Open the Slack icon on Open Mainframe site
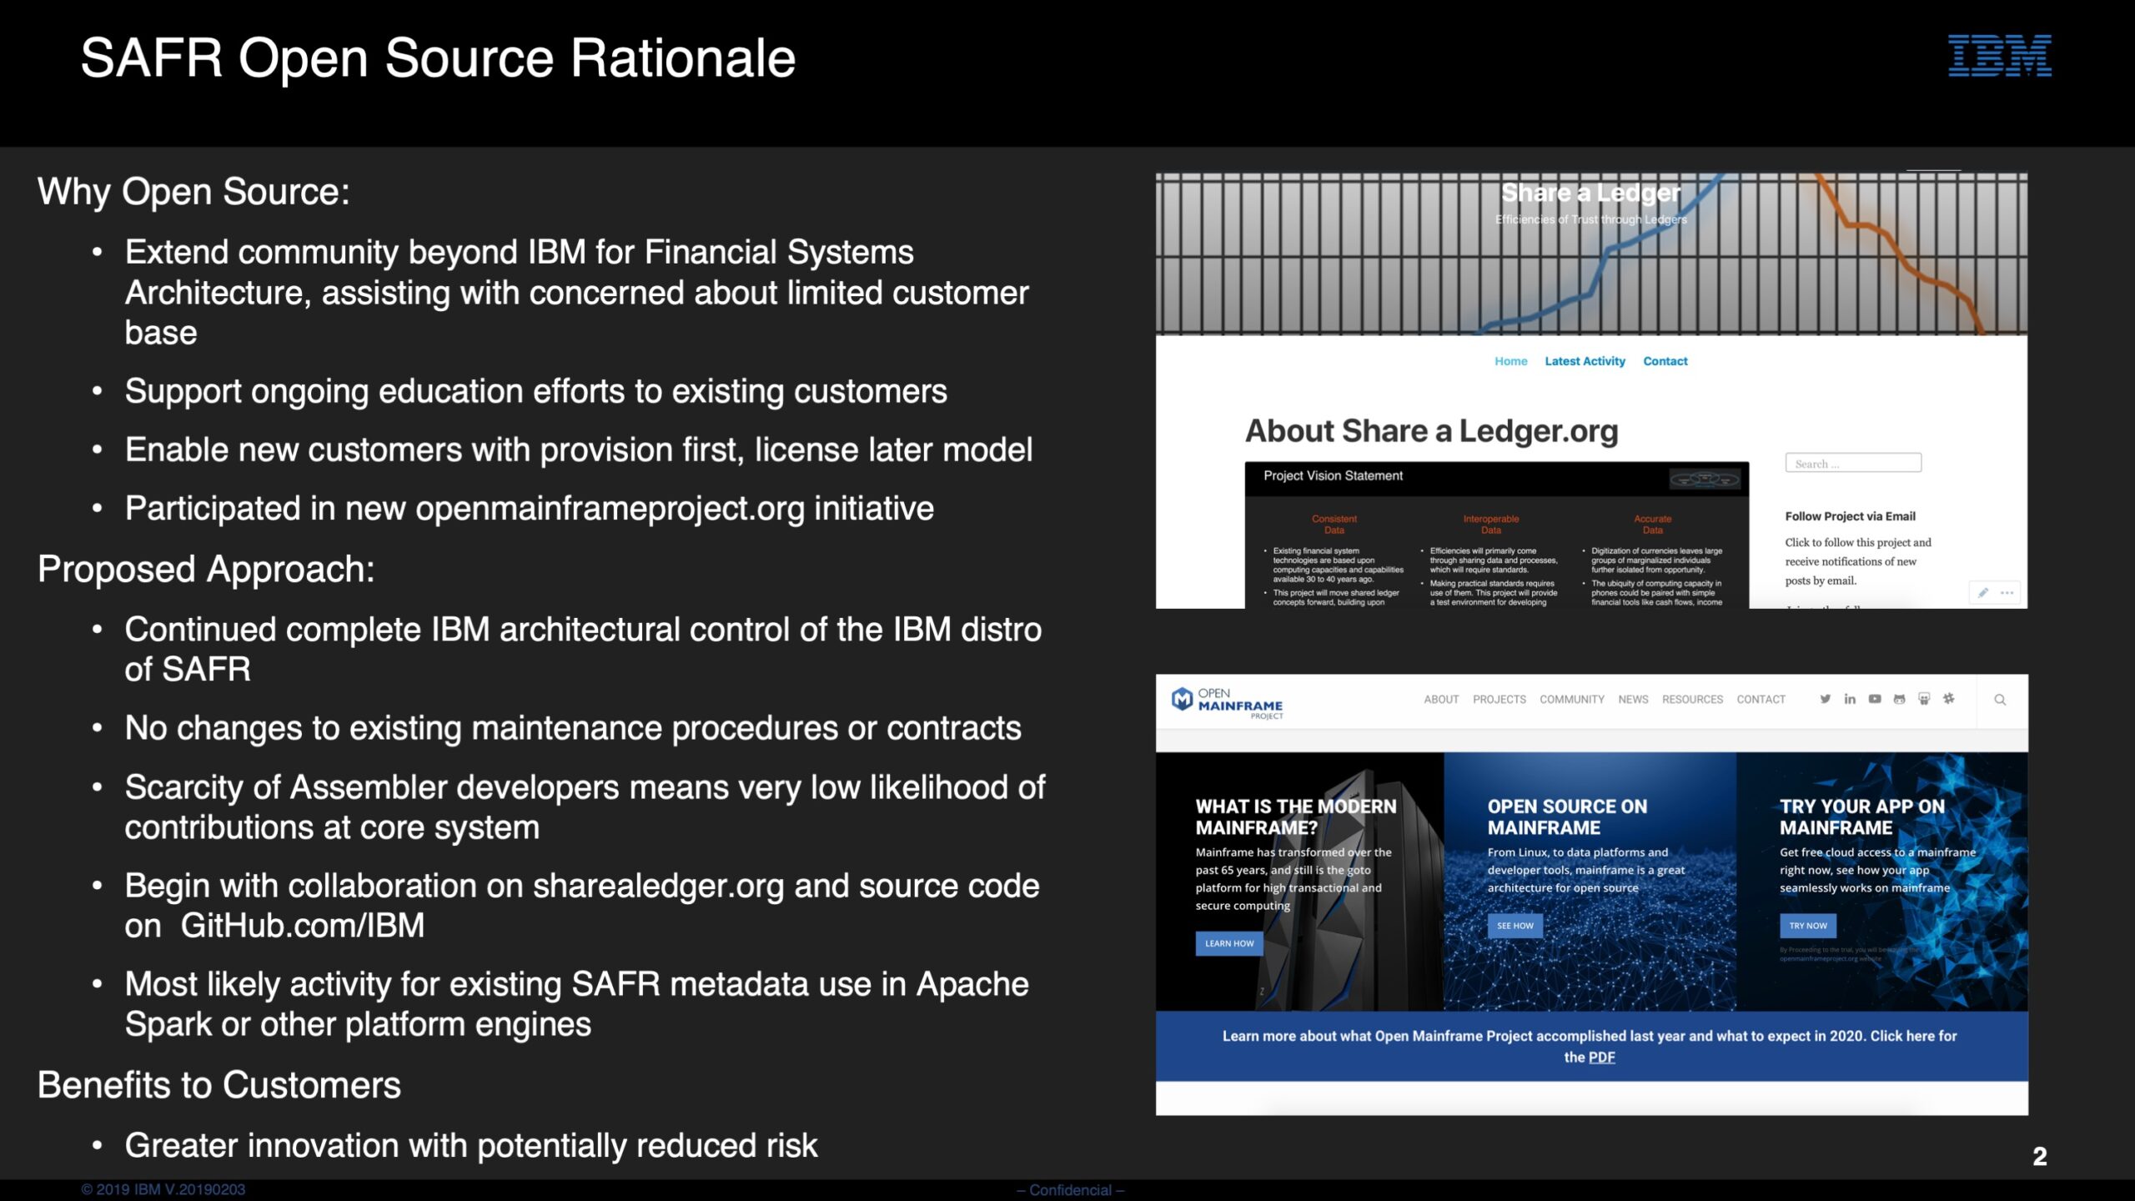This screenshot has height=1201, width=2135. pyautogui.click(x=1948, y=698)
